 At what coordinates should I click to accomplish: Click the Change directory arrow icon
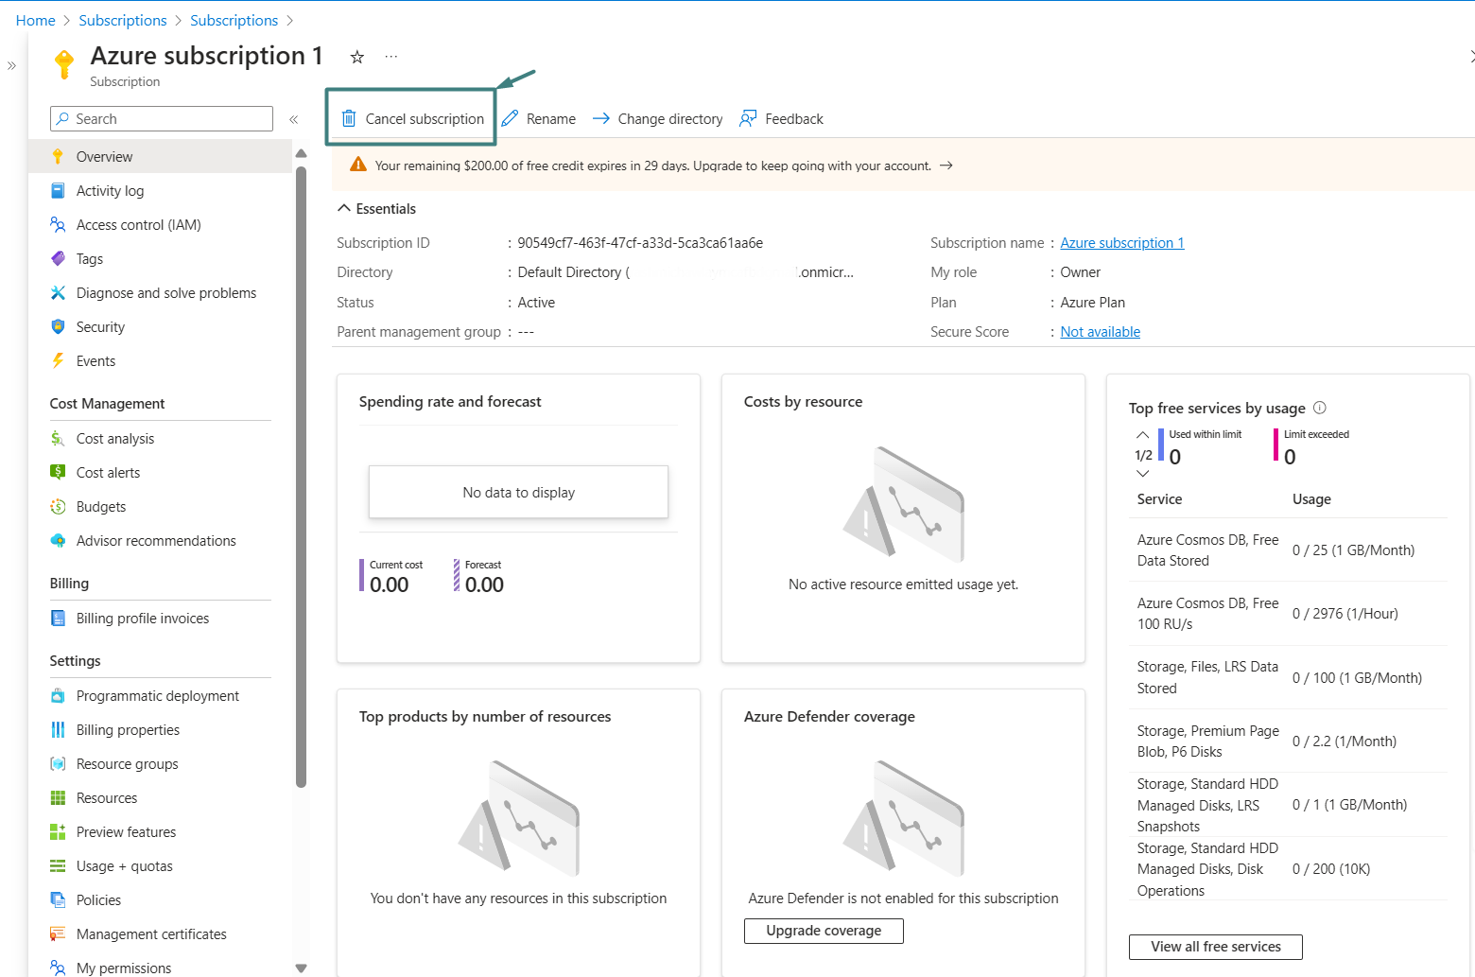tap(601, 118)
